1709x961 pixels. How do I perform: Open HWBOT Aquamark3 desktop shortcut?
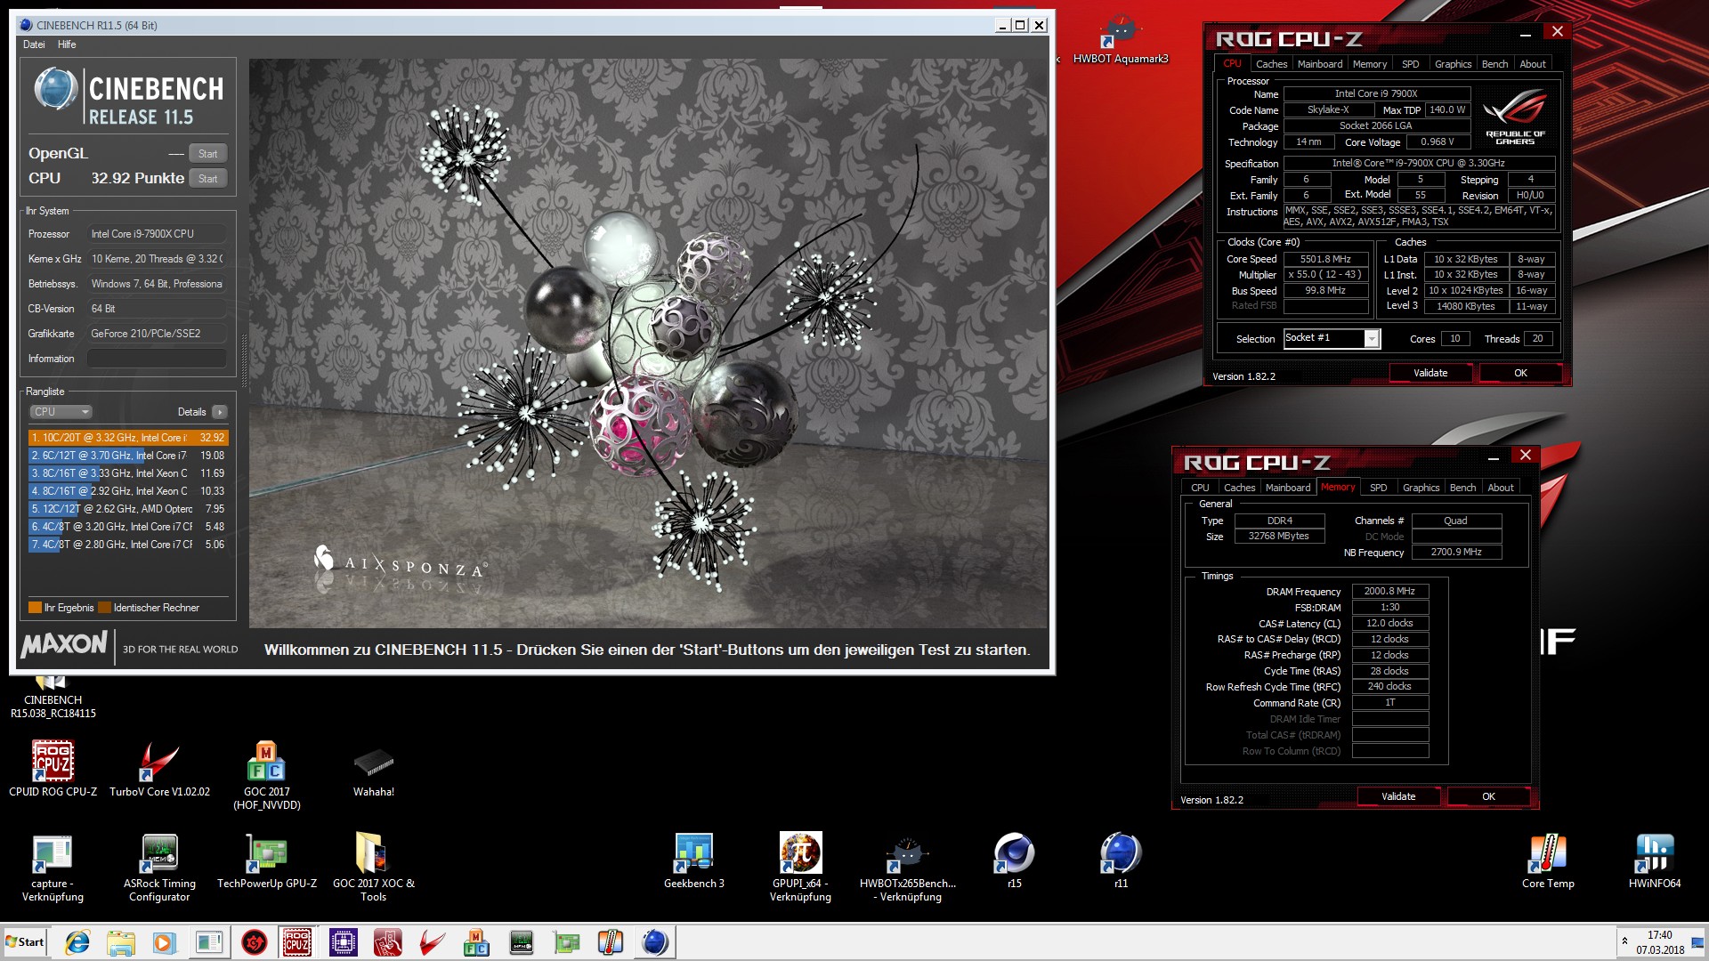pyautogui.click(x=1121, y=40)
